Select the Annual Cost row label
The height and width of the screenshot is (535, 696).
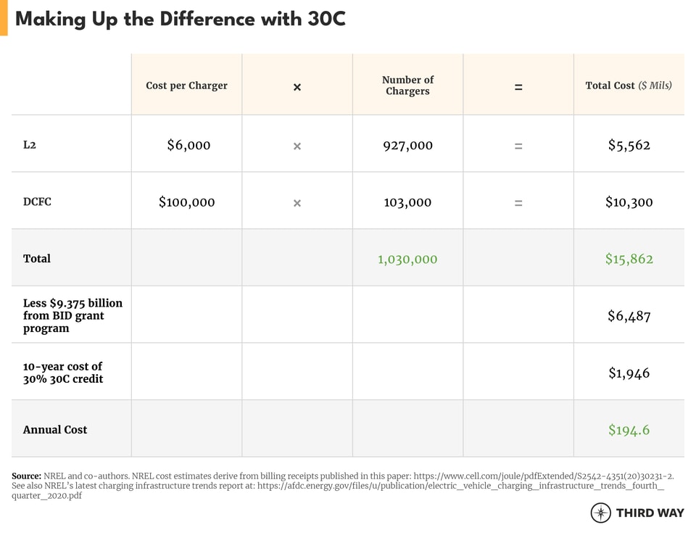55,430
